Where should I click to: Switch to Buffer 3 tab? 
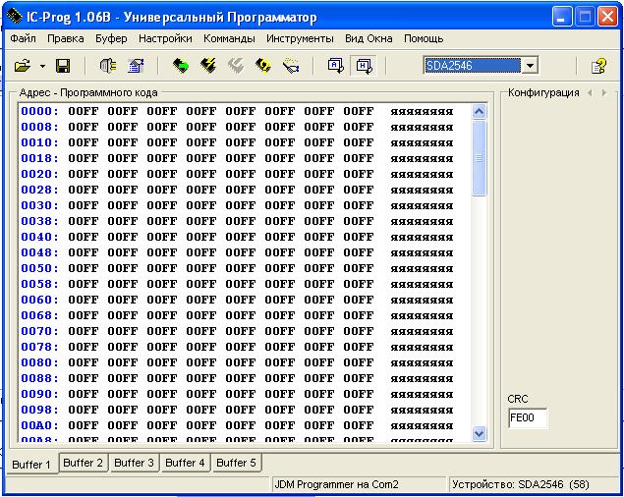click(134, 463)
